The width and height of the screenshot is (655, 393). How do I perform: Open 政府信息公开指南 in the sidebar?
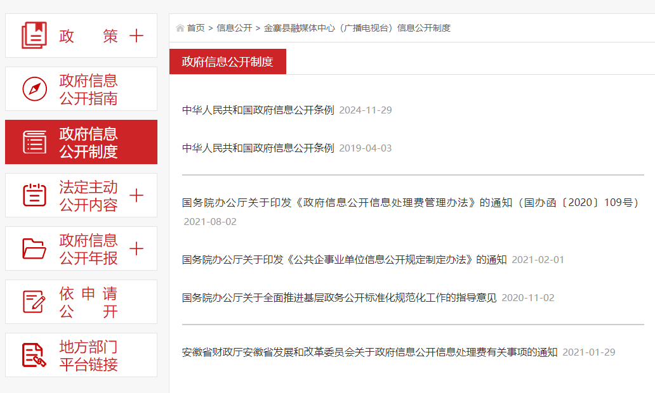[x=81, y=89]
